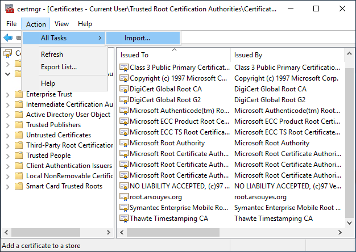The image size is (356, 252).
Task: Open the File menu
Action: click(x=11, y=24)
